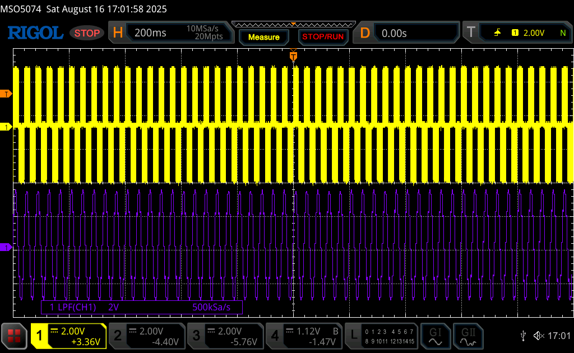
Task: Open horizontal timebase 200ms settings
Action: [171, 32]
